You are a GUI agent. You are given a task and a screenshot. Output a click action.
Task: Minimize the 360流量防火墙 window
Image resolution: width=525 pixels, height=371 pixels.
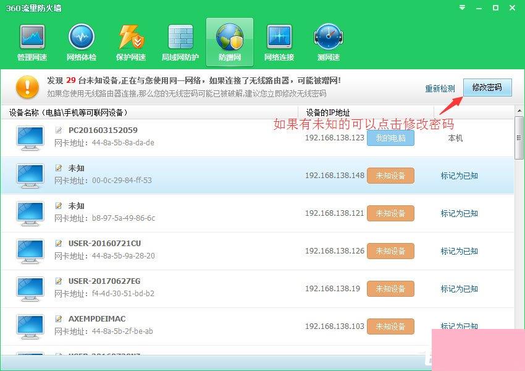click(x=479, y=8)
